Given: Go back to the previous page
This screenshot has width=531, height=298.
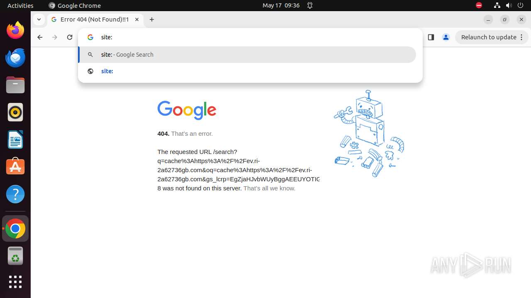Looking at the screenshot, I should 40,37.
